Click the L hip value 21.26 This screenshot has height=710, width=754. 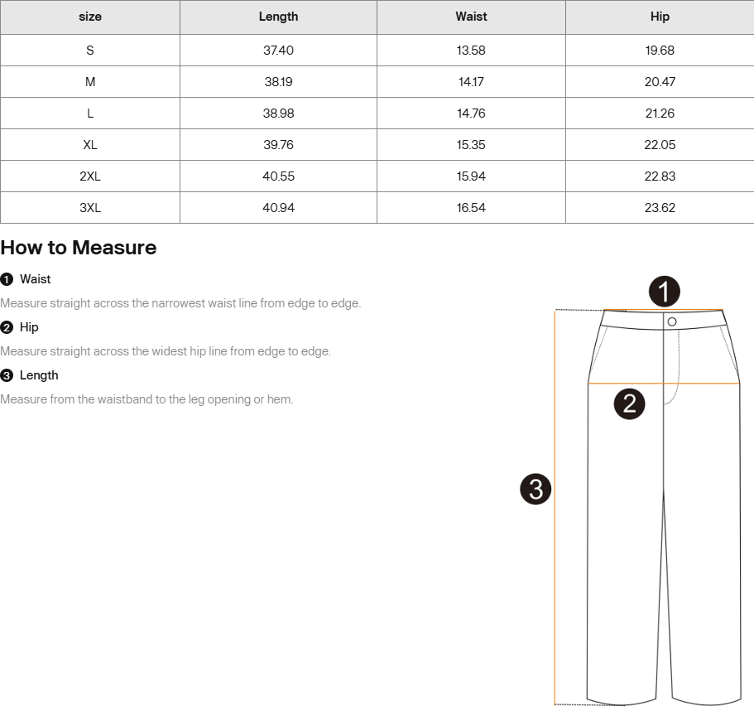pos(660,114)
